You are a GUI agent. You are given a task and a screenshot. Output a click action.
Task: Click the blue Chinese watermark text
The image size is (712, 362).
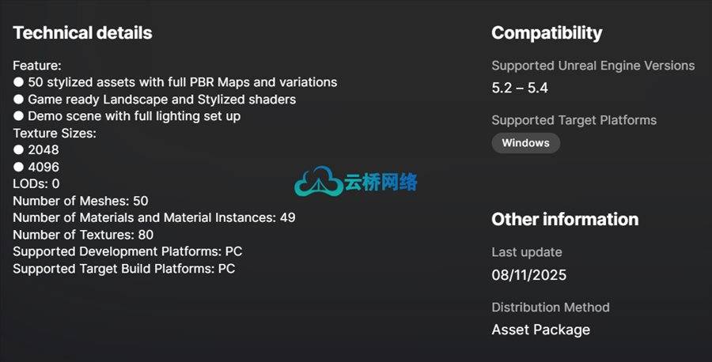point(381,182)
